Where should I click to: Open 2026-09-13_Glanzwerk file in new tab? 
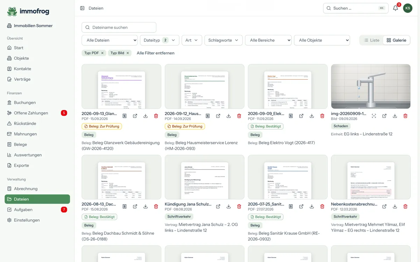click(135, 116)
